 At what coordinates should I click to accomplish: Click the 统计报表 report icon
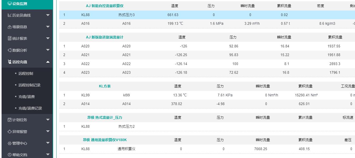coord(10,38)
